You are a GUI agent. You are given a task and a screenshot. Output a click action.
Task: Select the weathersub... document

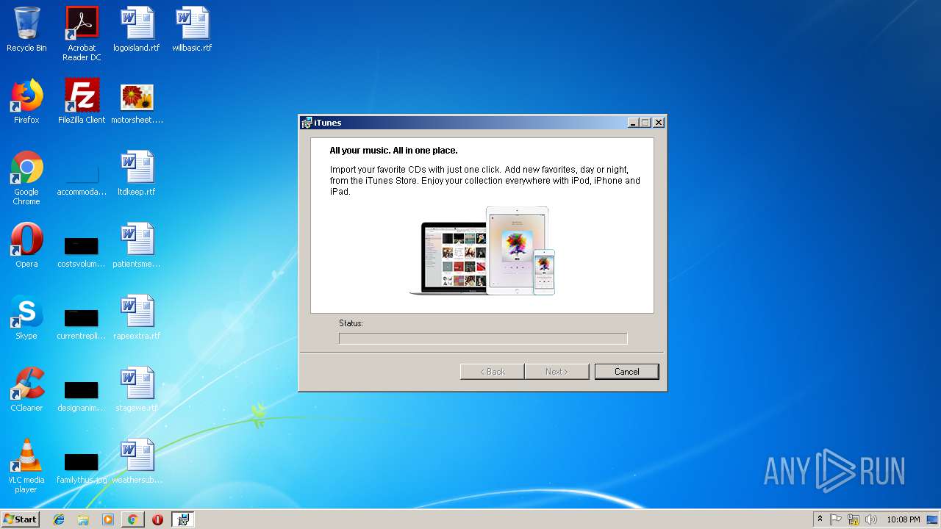pyautogui.click(x=137, y=461)
